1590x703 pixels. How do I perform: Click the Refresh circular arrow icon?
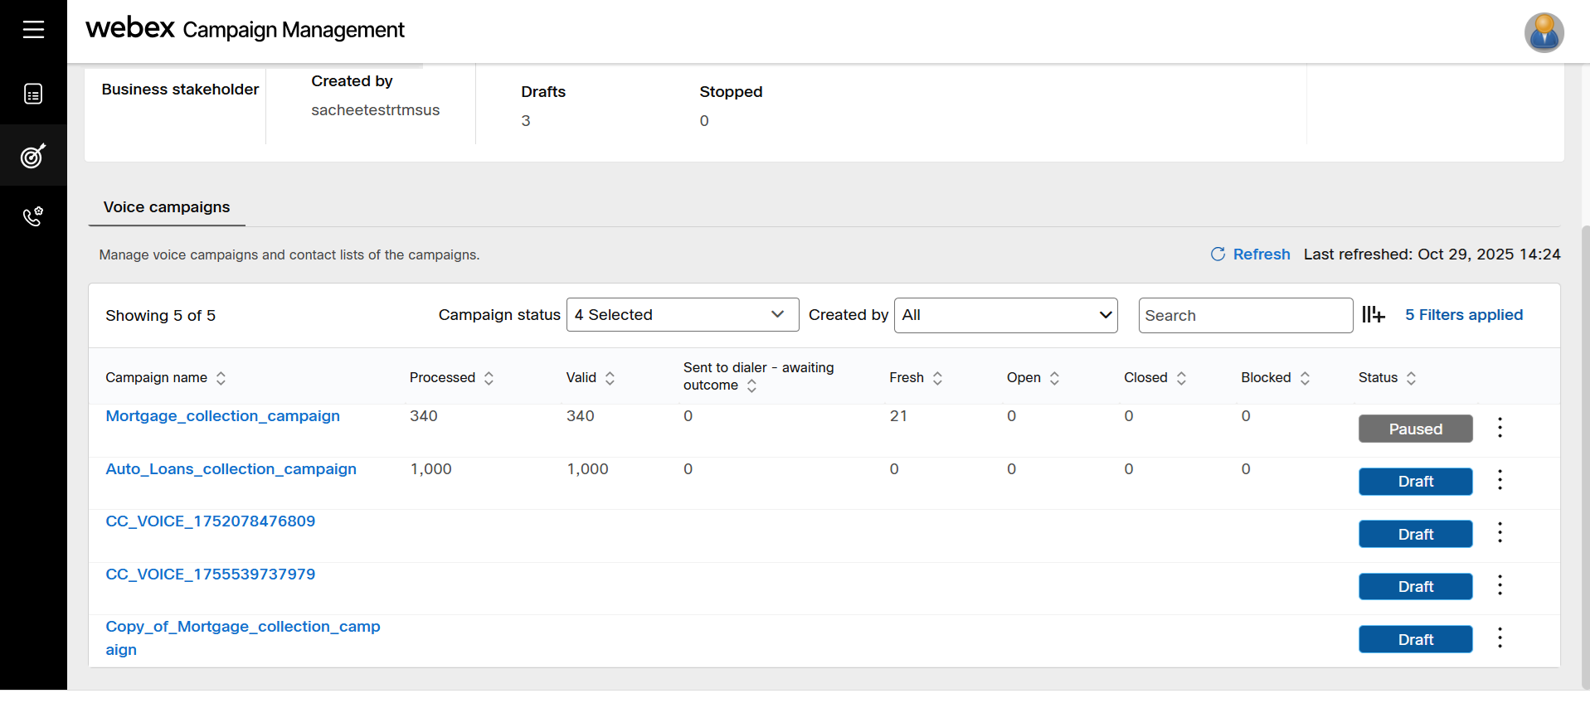click(1218, 254)
